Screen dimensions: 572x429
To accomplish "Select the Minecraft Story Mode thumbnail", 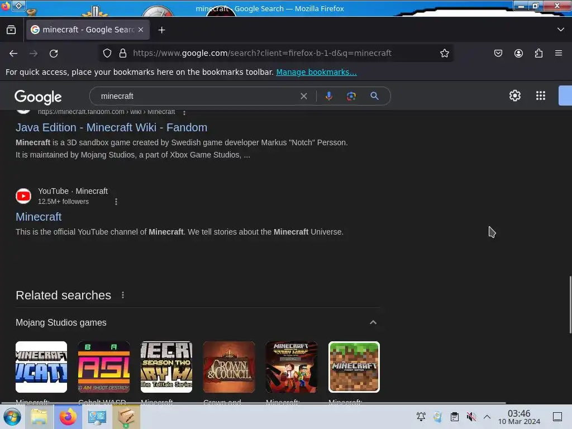I will coord(292,367).
